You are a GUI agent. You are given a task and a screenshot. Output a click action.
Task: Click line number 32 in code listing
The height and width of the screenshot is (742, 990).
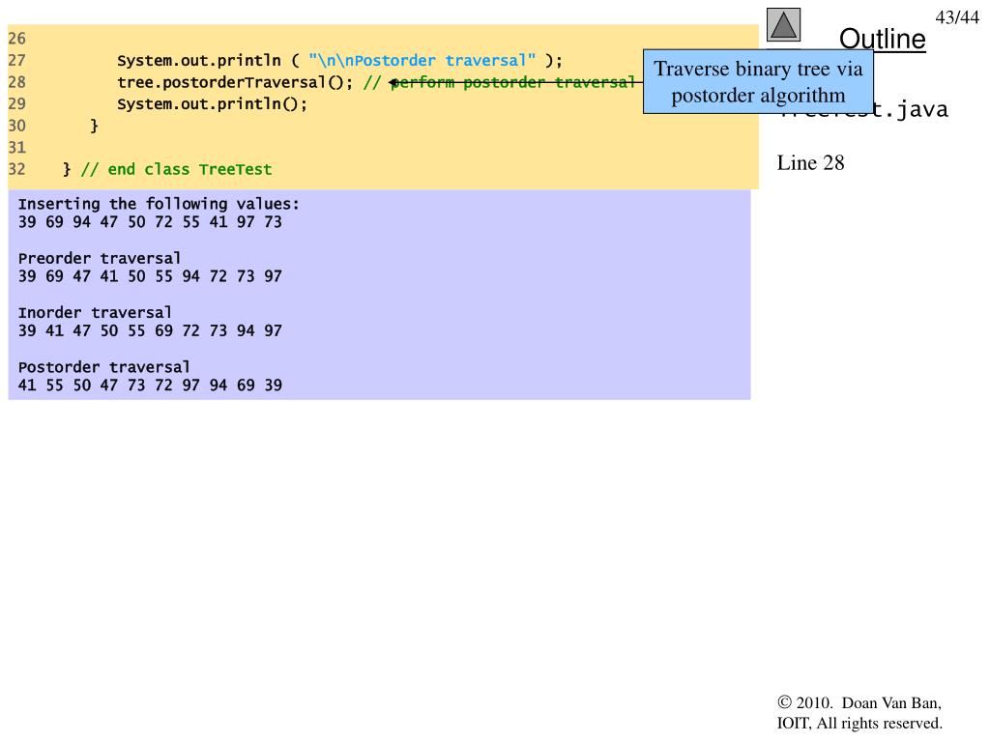click(x=17, y=170)
